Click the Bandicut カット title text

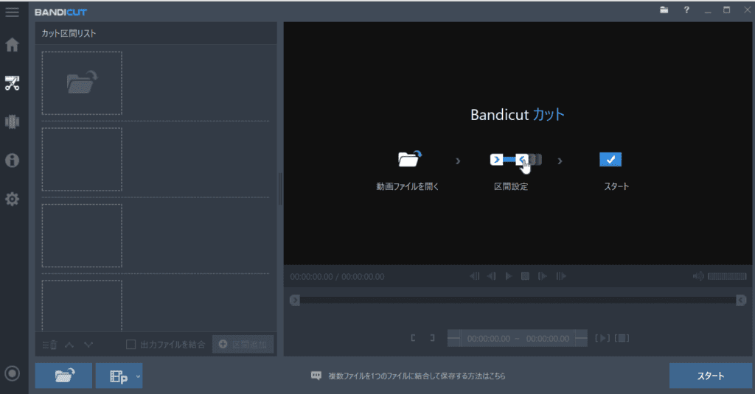(517, 114)
